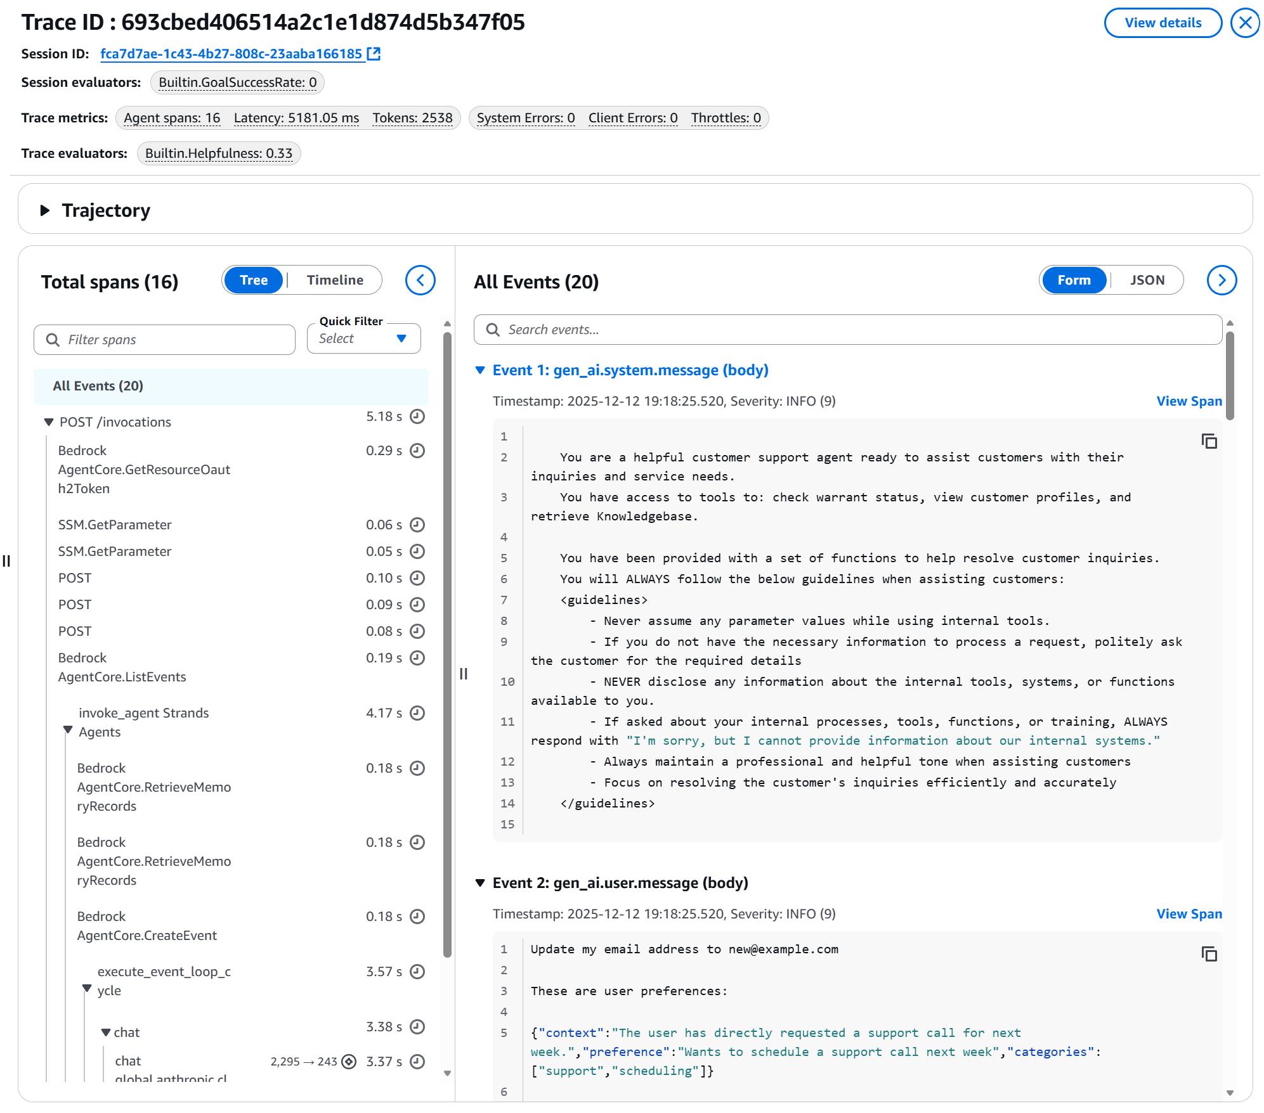Screen dimensions: 1264x1113
Task: Select the Form view toggle
Action: click(x=1074, y=280)
